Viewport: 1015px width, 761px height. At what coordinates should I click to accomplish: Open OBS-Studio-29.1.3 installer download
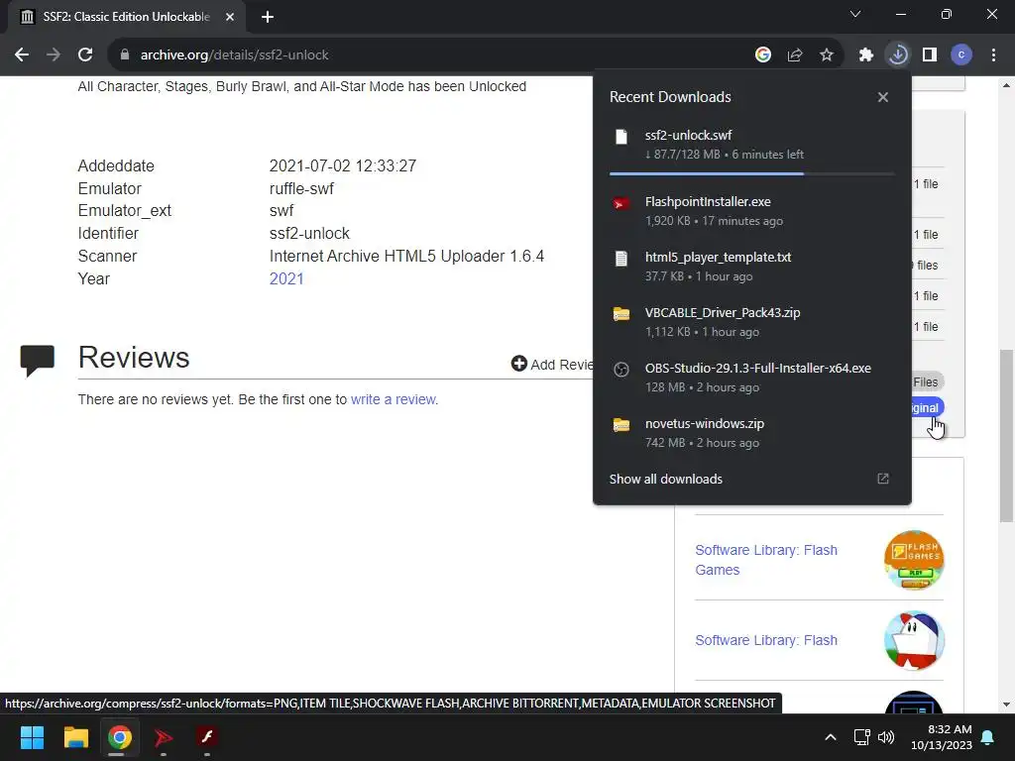(x=751, y=378)
